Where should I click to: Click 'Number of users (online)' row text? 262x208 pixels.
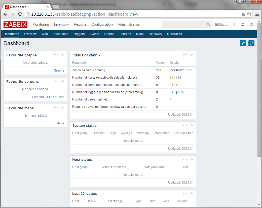click(90, 99)
